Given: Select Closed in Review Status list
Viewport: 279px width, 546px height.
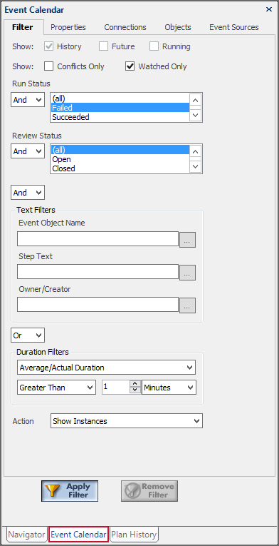Looking at the screenshot, I should (120, 168).
